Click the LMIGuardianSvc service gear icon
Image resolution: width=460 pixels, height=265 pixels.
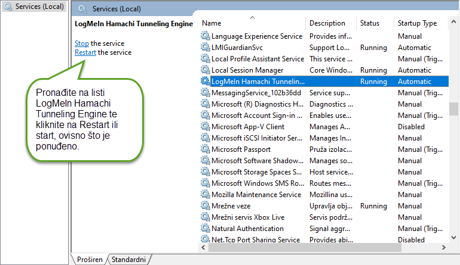click(206, 48)
